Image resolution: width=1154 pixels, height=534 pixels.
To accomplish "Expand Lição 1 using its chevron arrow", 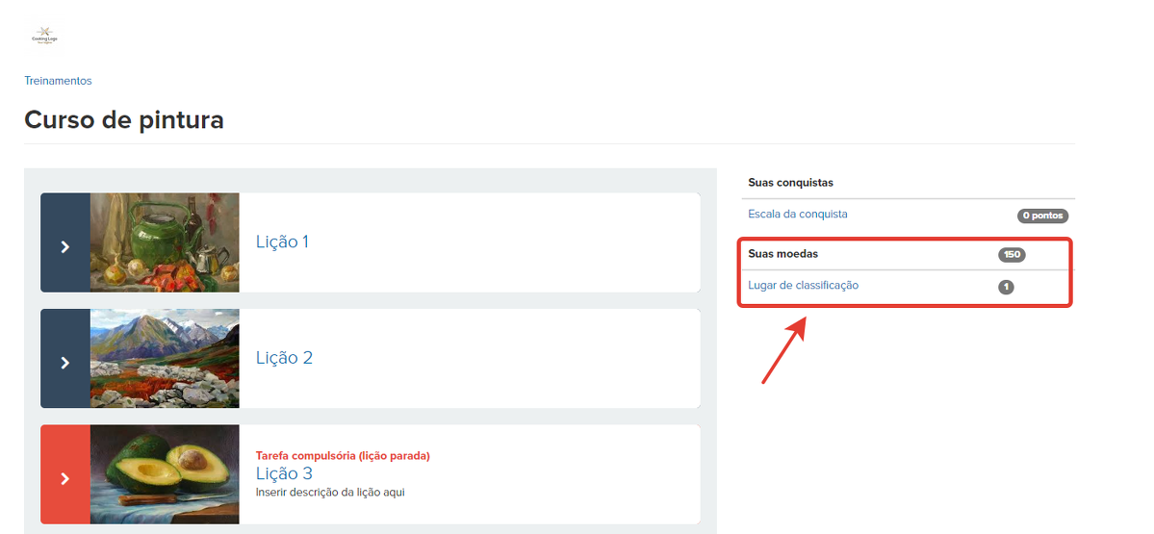I will point(64,246).
